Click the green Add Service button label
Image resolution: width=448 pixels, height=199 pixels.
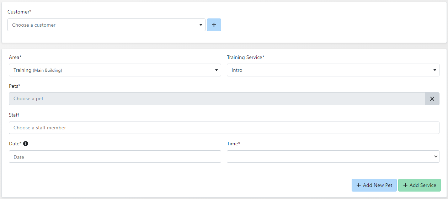423,185
